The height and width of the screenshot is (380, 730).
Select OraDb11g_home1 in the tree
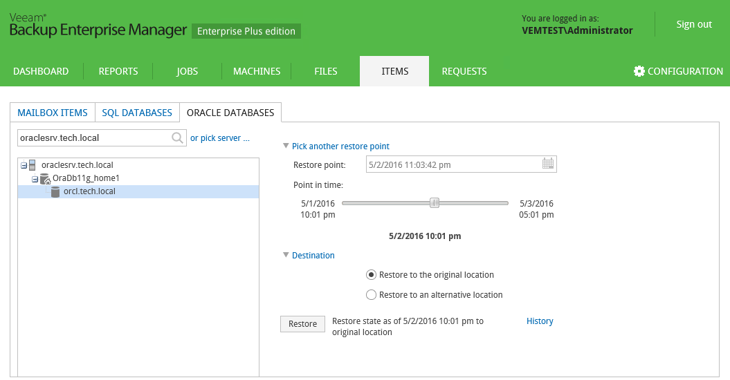86,178
